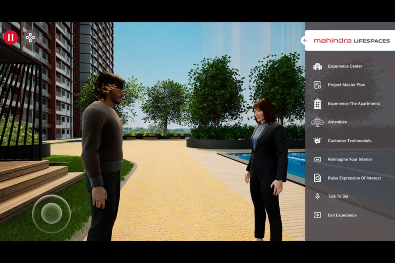
Task: Open the Project Master Plan menu entry
Action: [x=346, y=85]
